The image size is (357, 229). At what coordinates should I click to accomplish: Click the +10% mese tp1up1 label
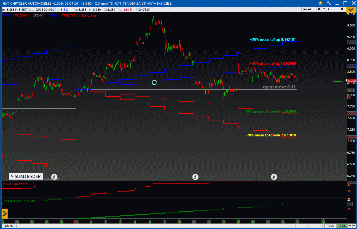(x=273, y=64)
